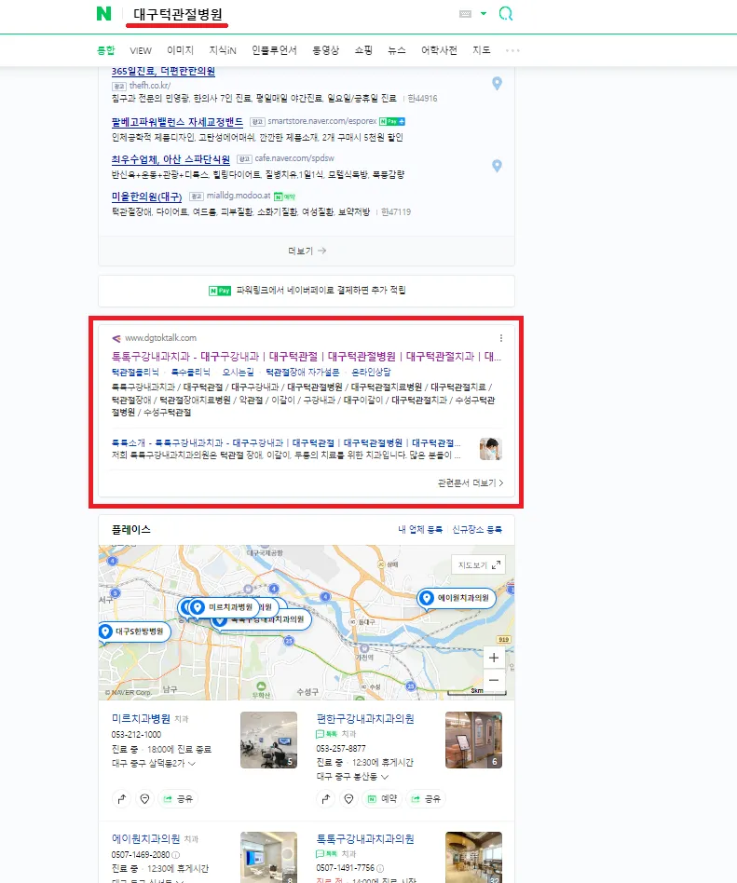This screenshot has height=883, width=737.
Task: Select 대구S한방병원 map marker
Action: 134,632
